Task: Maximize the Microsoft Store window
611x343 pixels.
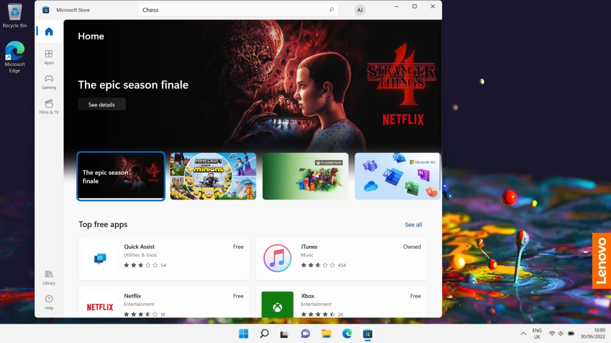Action: tap(414, 7)
